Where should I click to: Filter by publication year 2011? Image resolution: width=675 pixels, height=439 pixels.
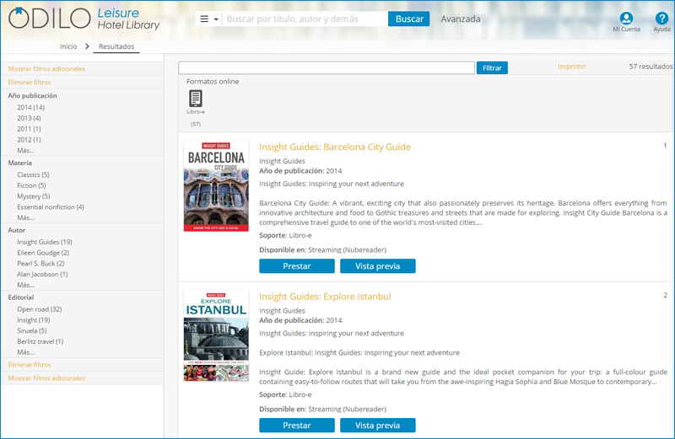point(29,129)
